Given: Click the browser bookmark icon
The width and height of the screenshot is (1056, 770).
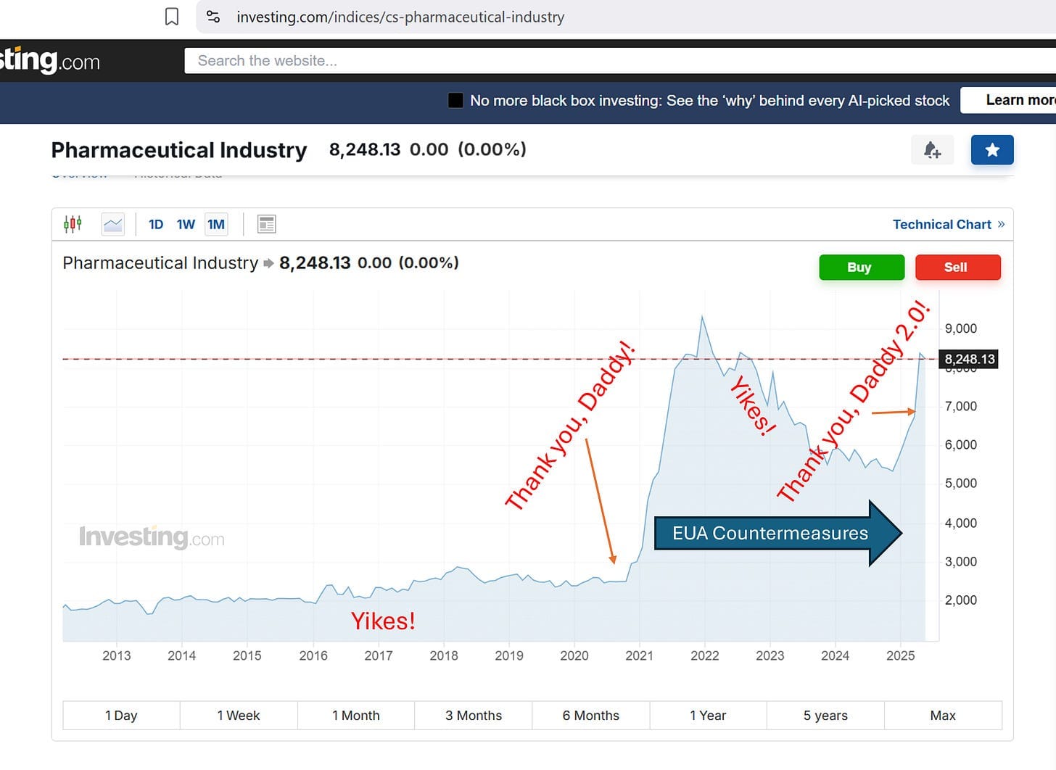Looking at the screenshot, I should tap(172, 17).
